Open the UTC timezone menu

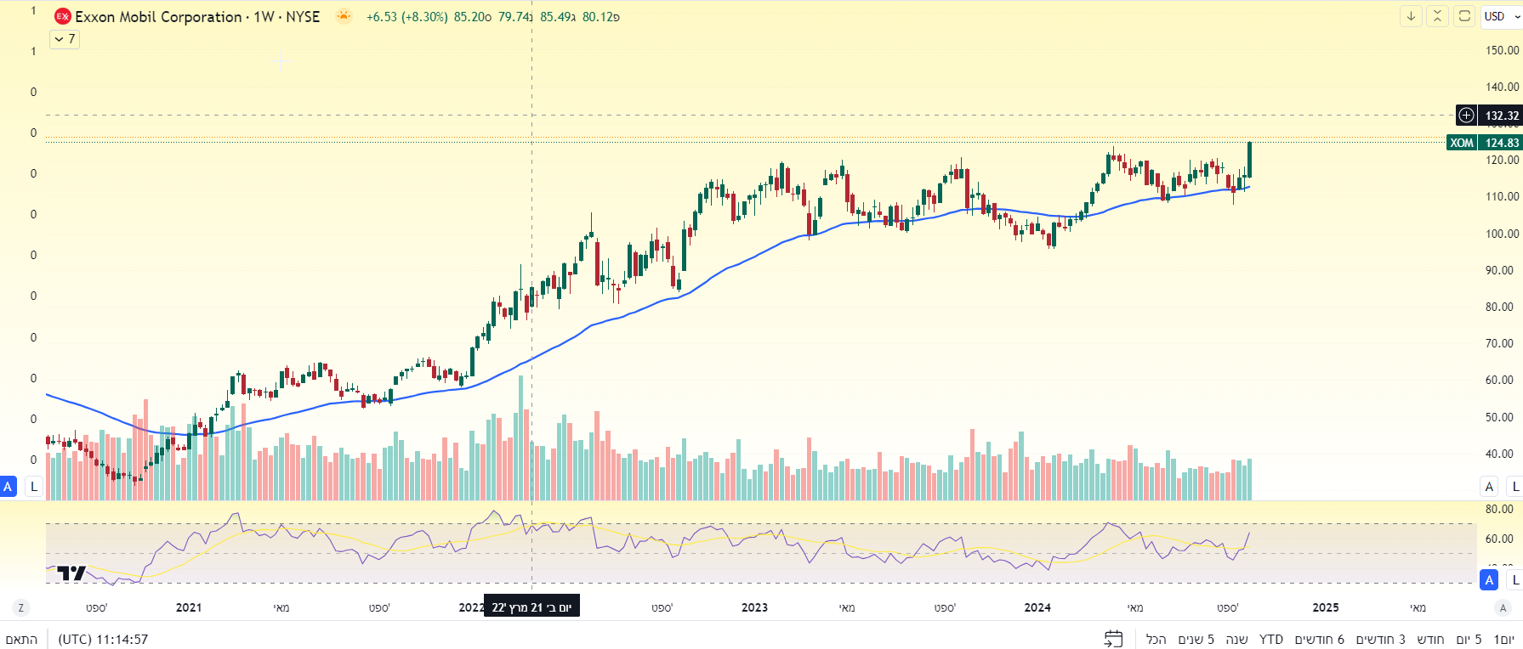click(x=103, y=639)
